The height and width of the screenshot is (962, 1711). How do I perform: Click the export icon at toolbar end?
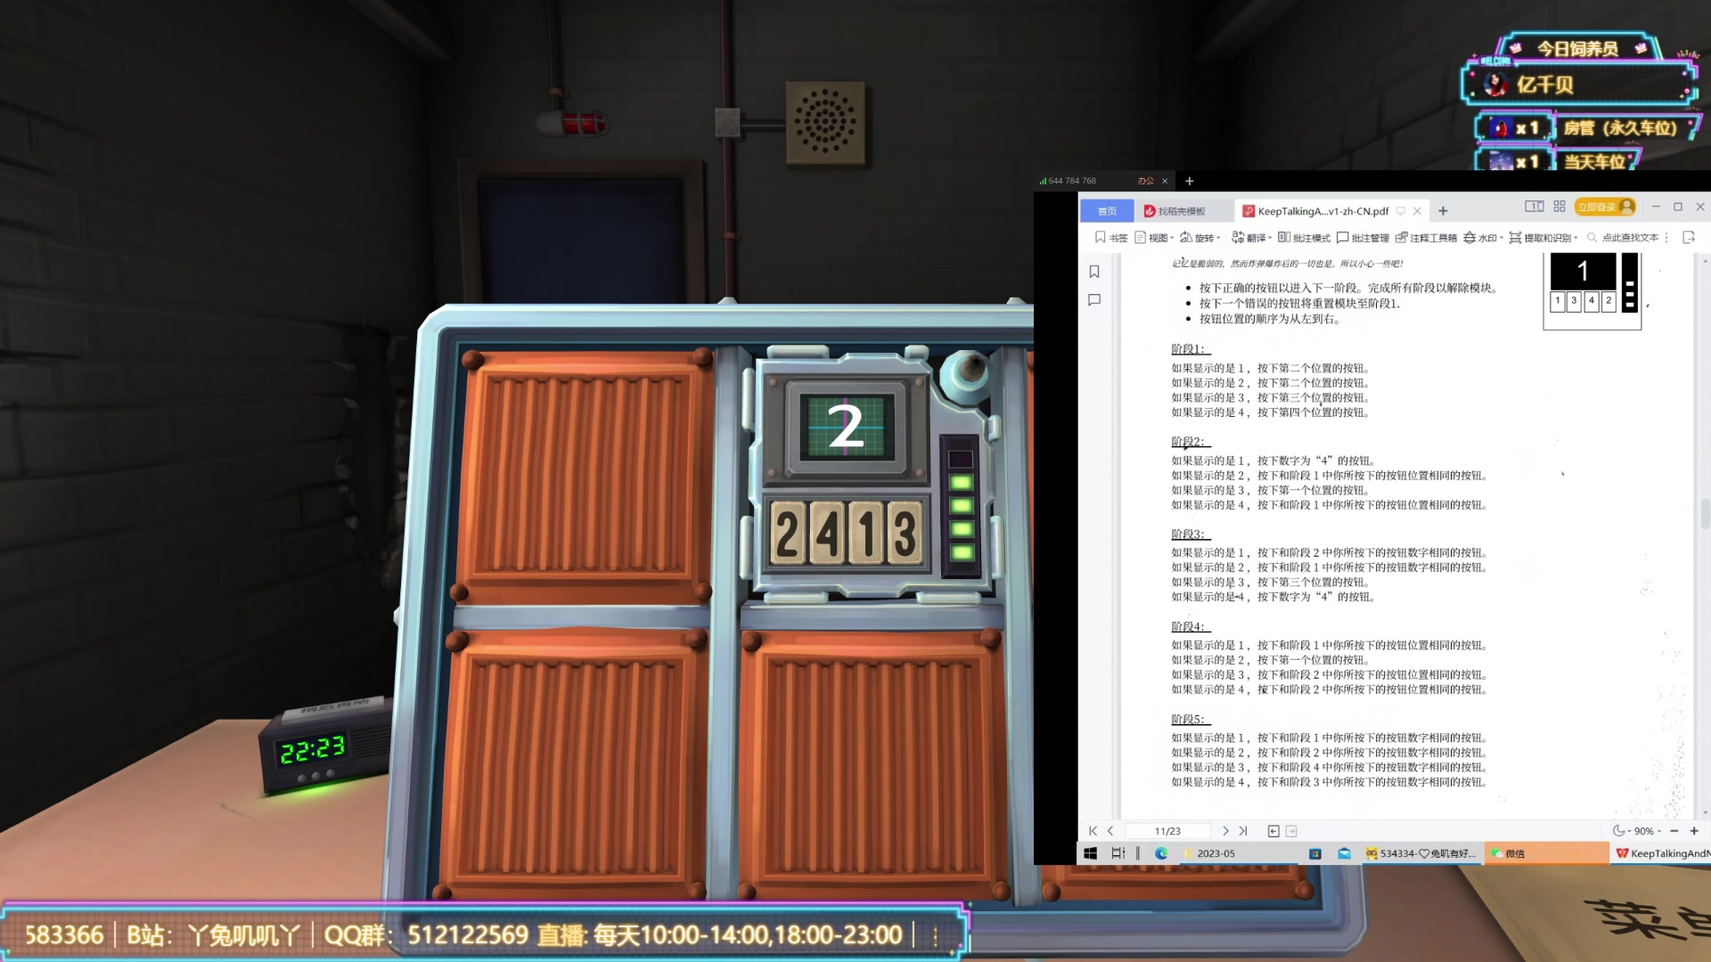(x=1689, y=238)
